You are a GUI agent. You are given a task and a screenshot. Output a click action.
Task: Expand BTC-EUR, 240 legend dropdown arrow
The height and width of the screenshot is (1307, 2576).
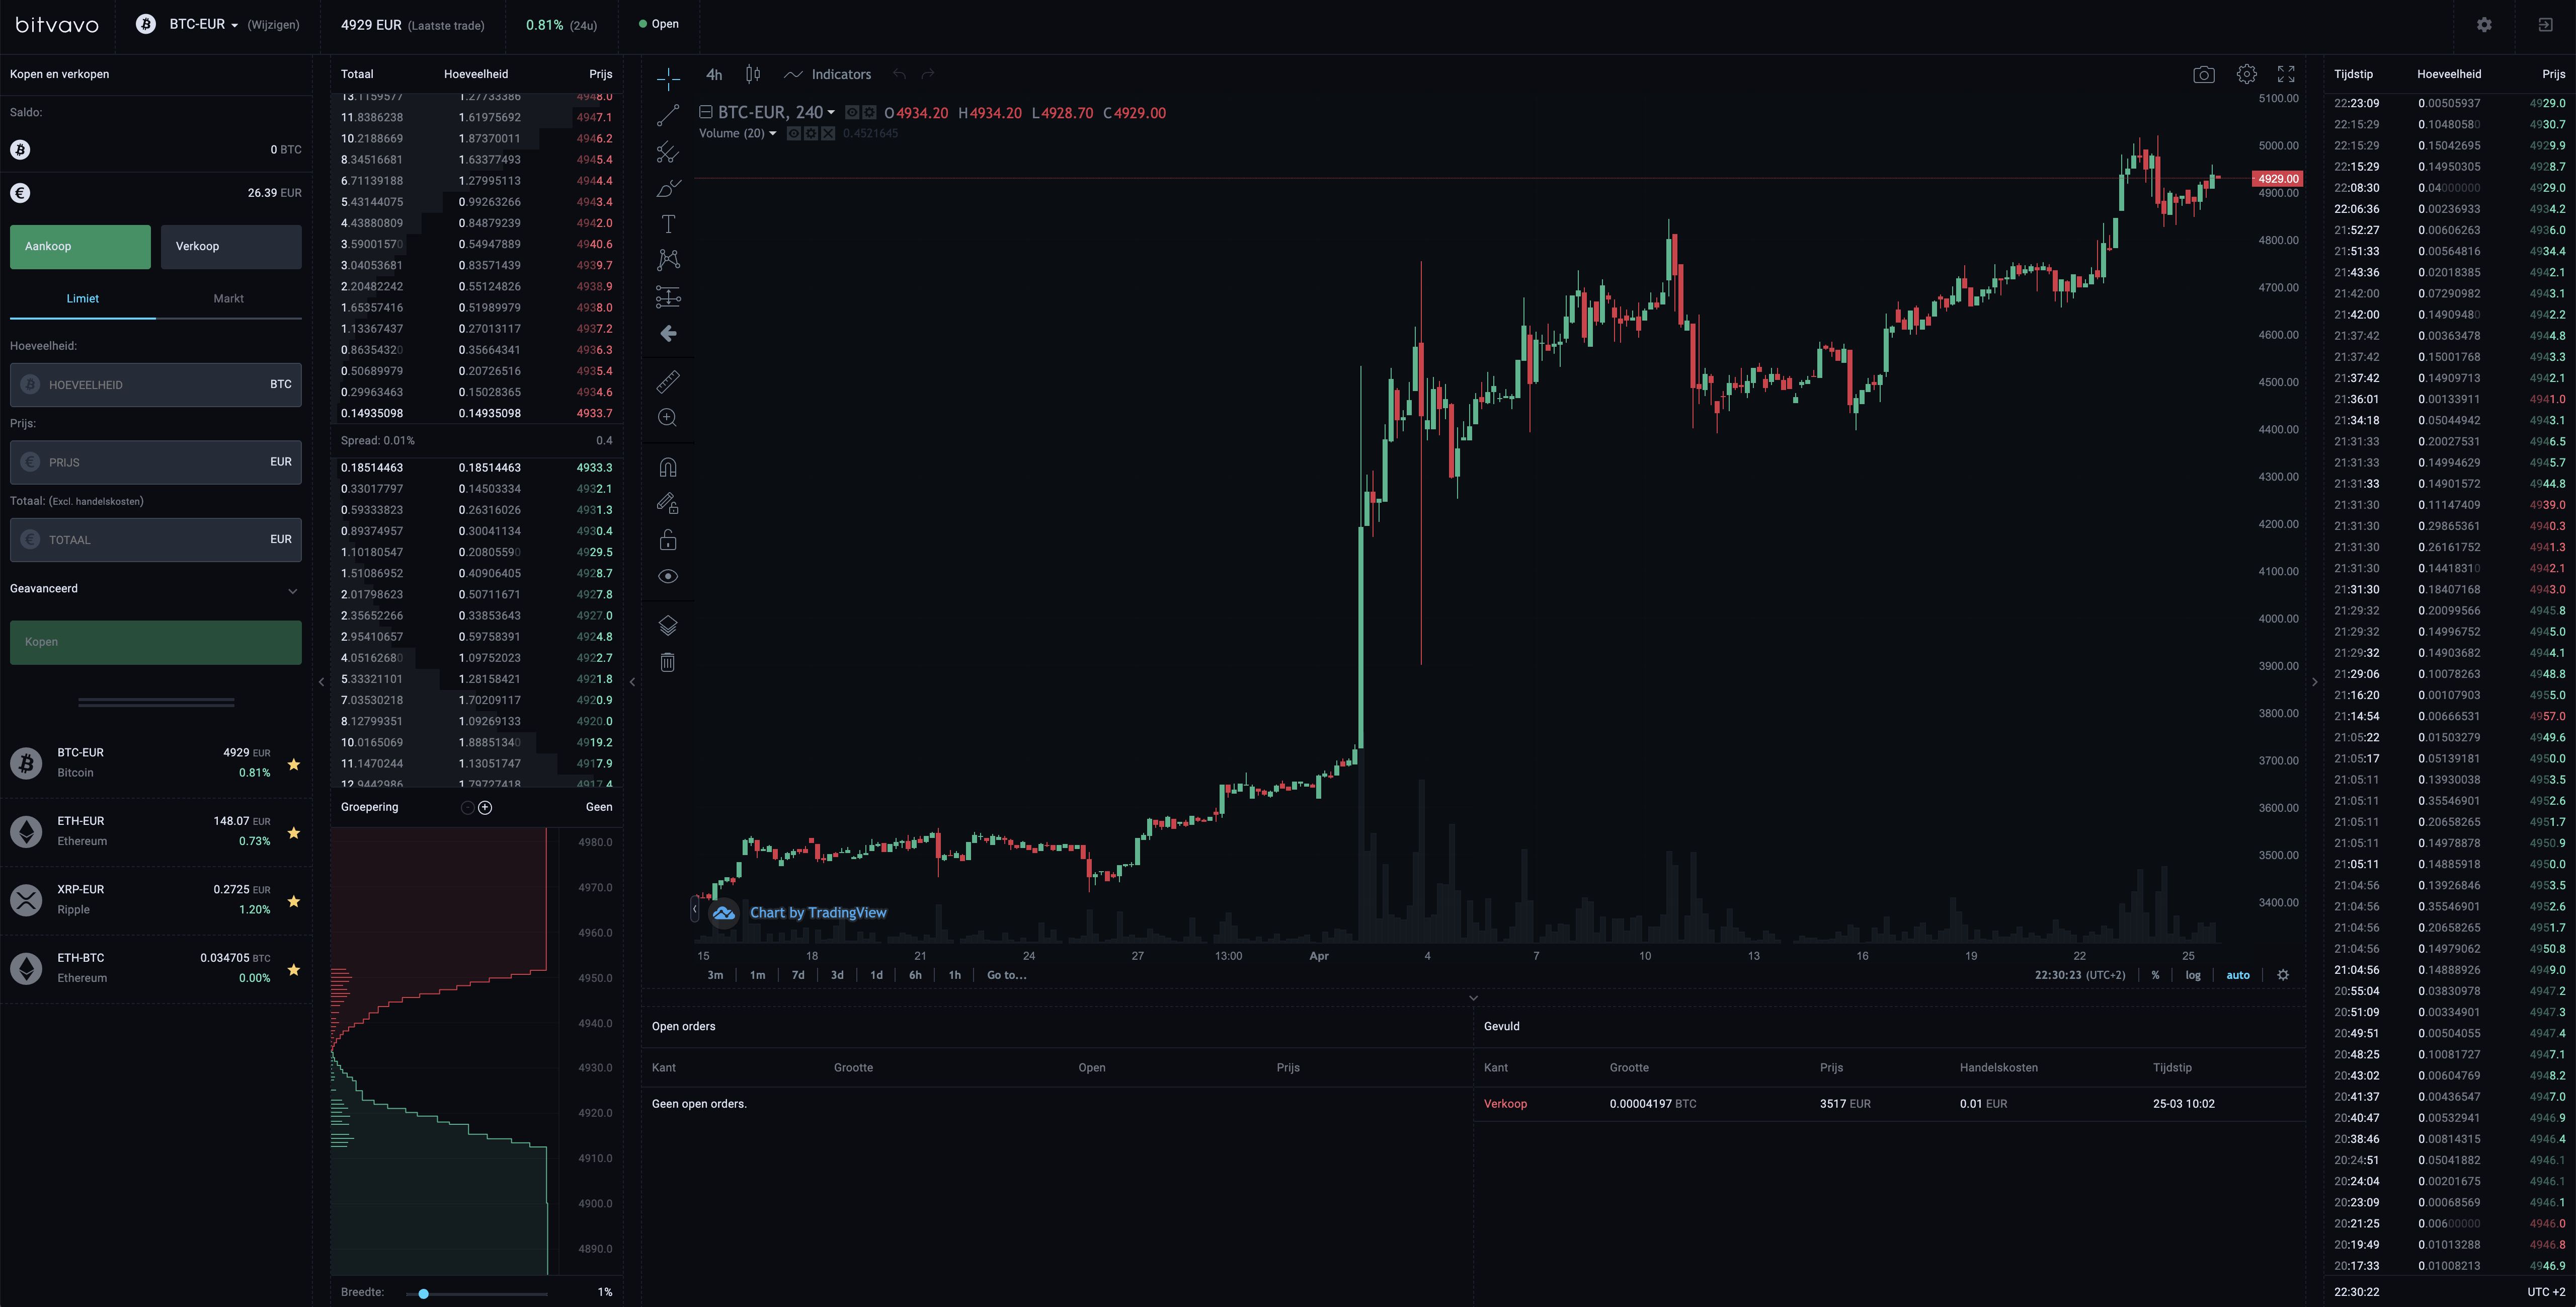831,113
